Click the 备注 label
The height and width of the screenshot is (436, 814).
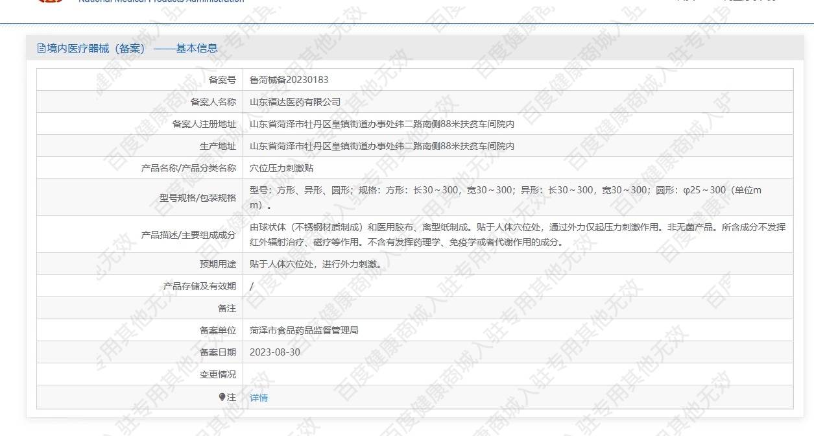[x=227, y=308]
